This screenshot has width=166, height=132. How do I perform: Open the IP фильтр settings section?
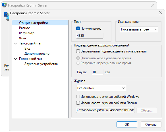click(27, 33)
